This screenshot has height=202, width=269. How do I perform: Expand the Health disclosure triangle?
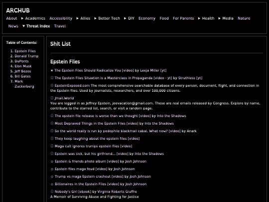(x=199, y=18)
